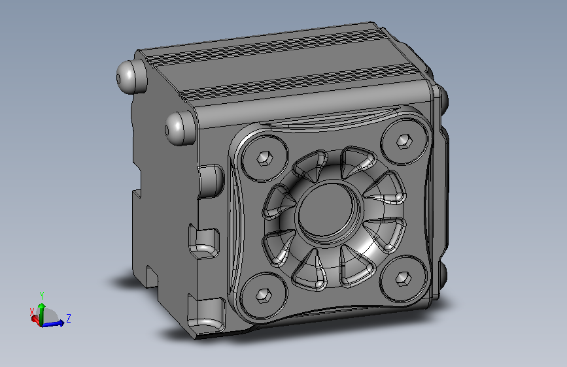The height and width of the screenshot is (367, 567).
Task: Select the upper-right hex bolt on the front cover
Action: coord(404,141)
